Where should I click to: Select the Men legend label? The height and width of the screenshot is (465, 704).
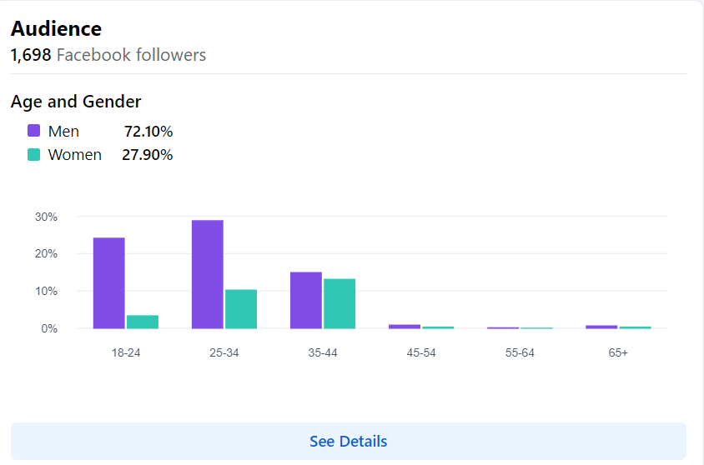click(63, 131)
